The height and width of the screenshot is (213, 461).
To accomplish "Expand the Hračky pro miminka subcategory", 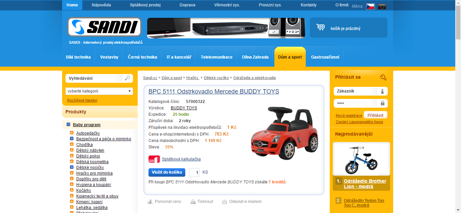I will (x=72, y=173).
